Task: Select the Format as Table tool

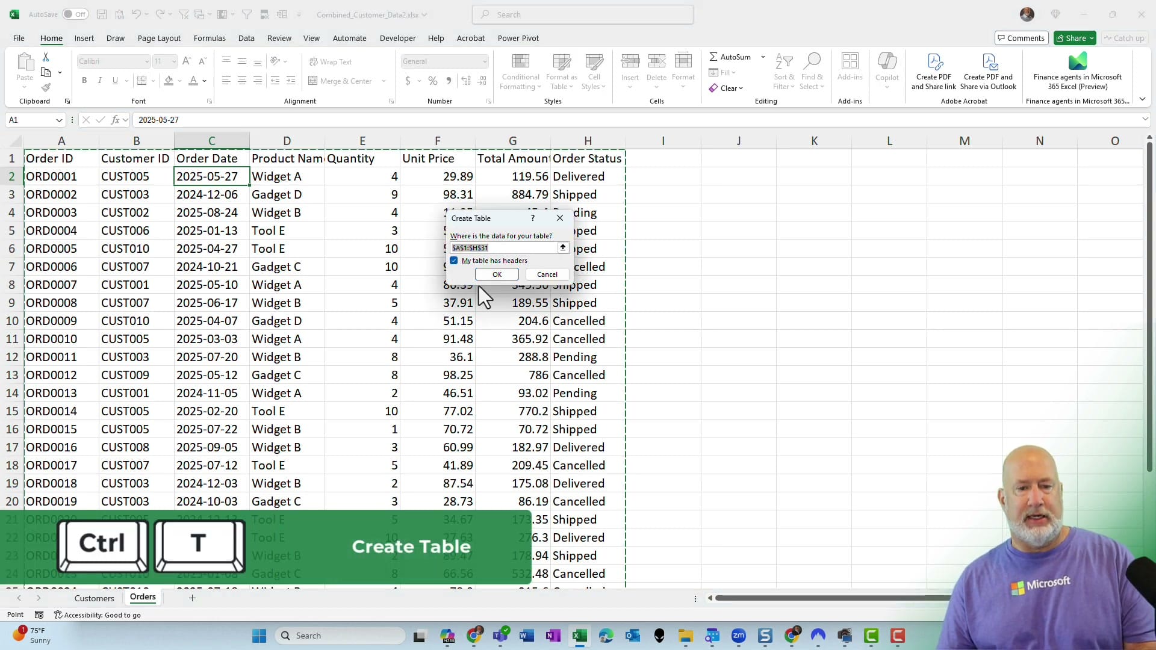Action: pyautogui.click(x=561, y=70)
